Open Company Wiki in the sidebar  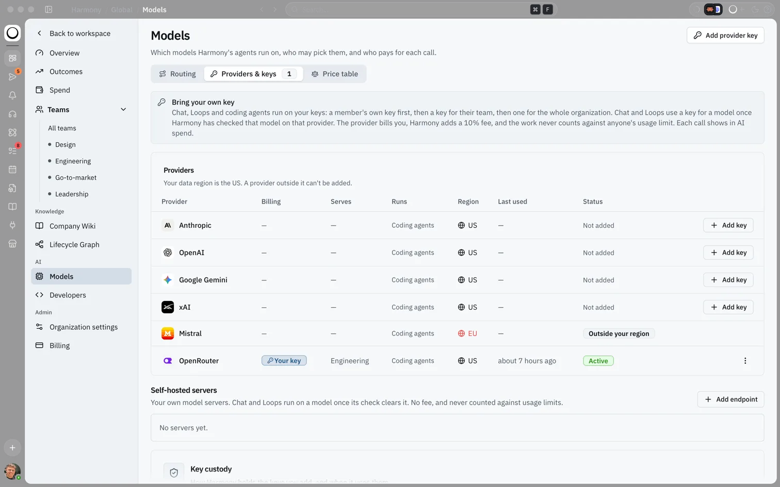82,226
